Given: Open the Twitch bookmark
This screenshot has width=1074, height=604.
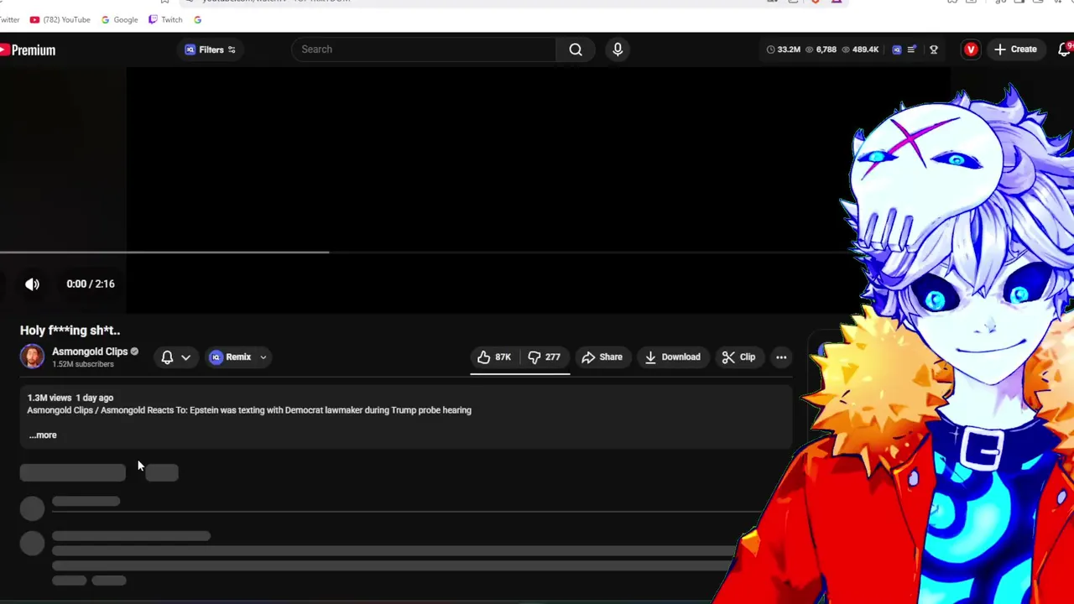Looking at the screenshot, I should pos(165,19).
